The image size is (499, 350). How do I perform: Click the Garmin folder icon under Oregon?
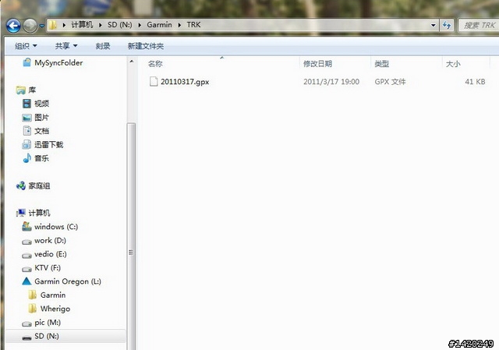[33, 295]
